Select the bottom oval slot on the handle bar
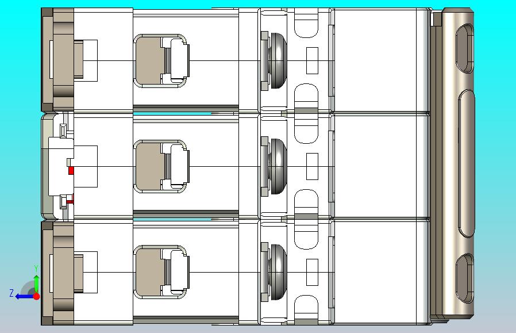Image resolution: width=516 pixels, height=333 pixels. coord(464,278)
